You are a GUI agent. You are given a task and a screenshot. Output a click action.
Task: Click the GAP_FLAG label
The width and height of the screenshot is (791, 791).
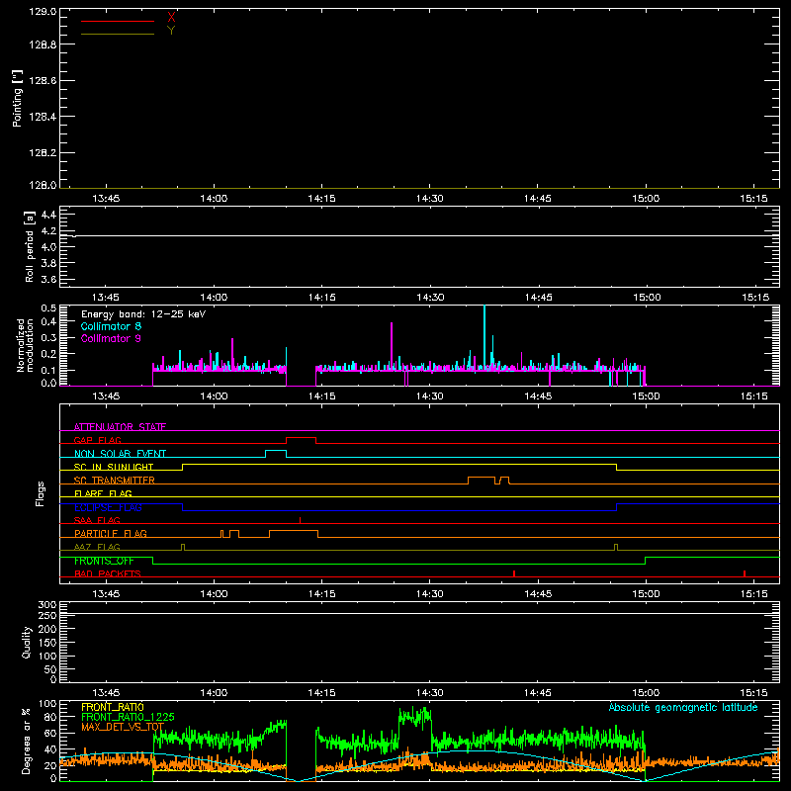coord(97,440)
